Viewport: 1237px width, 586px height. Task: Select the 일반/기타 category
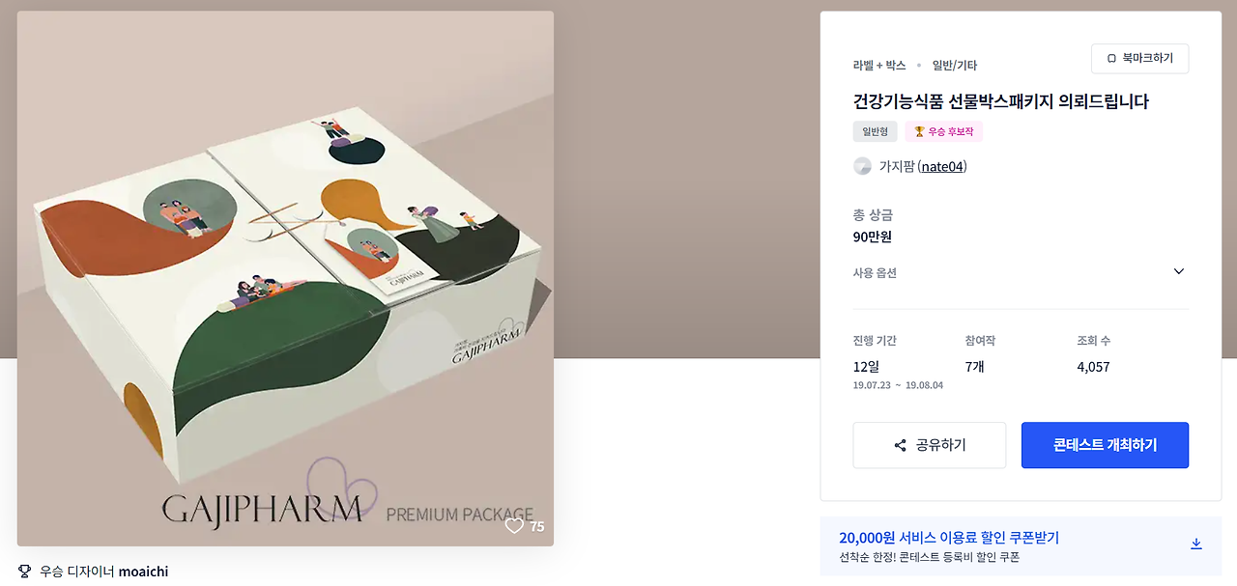pyautogui.click(x=954, y=66)
